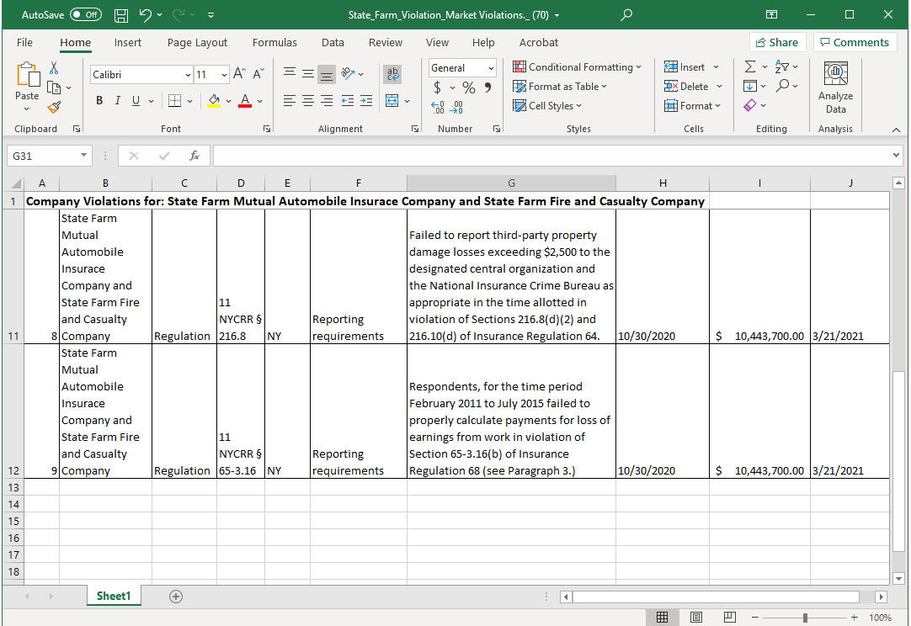Open the Search magnifier in title bar
Image resolution: width=911 pixels, height=626 pixels.
626,15
